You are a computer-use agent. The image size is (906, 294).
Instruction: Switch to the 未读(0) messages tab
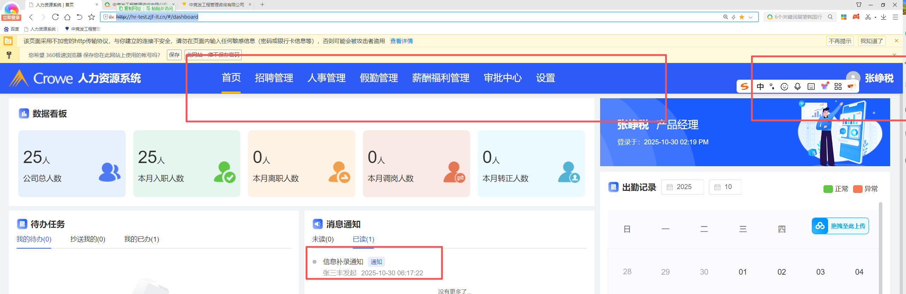(323, 239)
